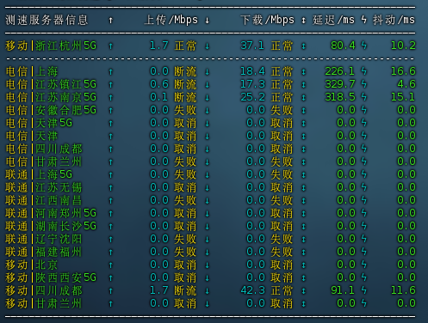Click the 延迟/ms column header
The image size is (428, 323).
pos(333,20)
